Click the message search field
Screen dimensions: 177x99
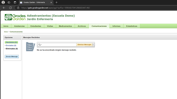click(59, 45)
